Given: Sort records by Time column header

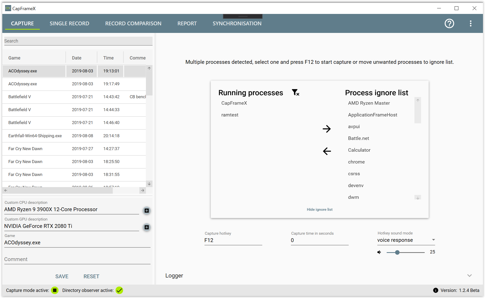Looking at the screenshot, I should pos(110,58).
